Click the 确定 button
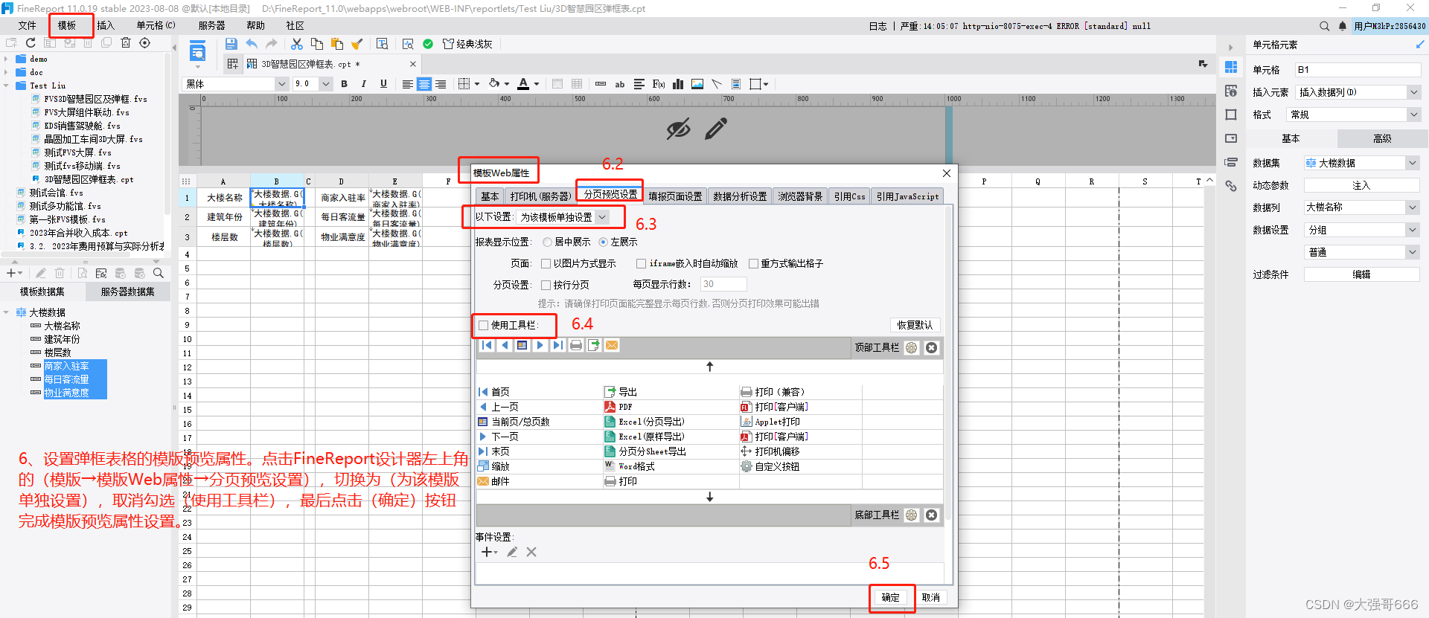Screen dimensions: 1429x618 [x=891, y=597]
